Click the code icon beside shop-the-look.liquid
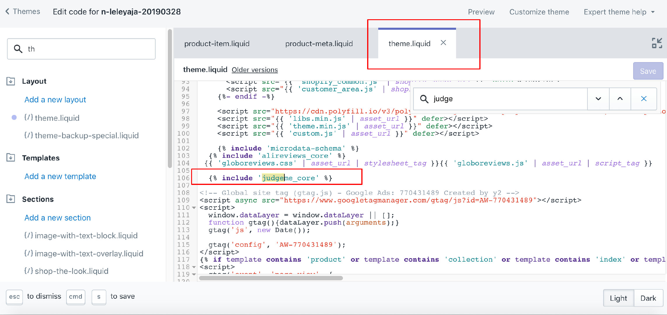 [28, 271]
